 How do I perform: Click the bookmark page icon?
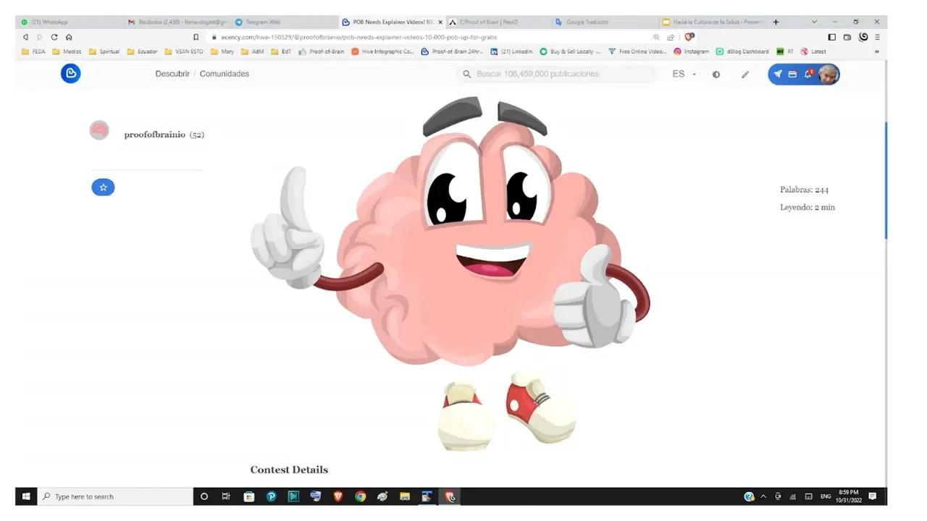[196, 37]
